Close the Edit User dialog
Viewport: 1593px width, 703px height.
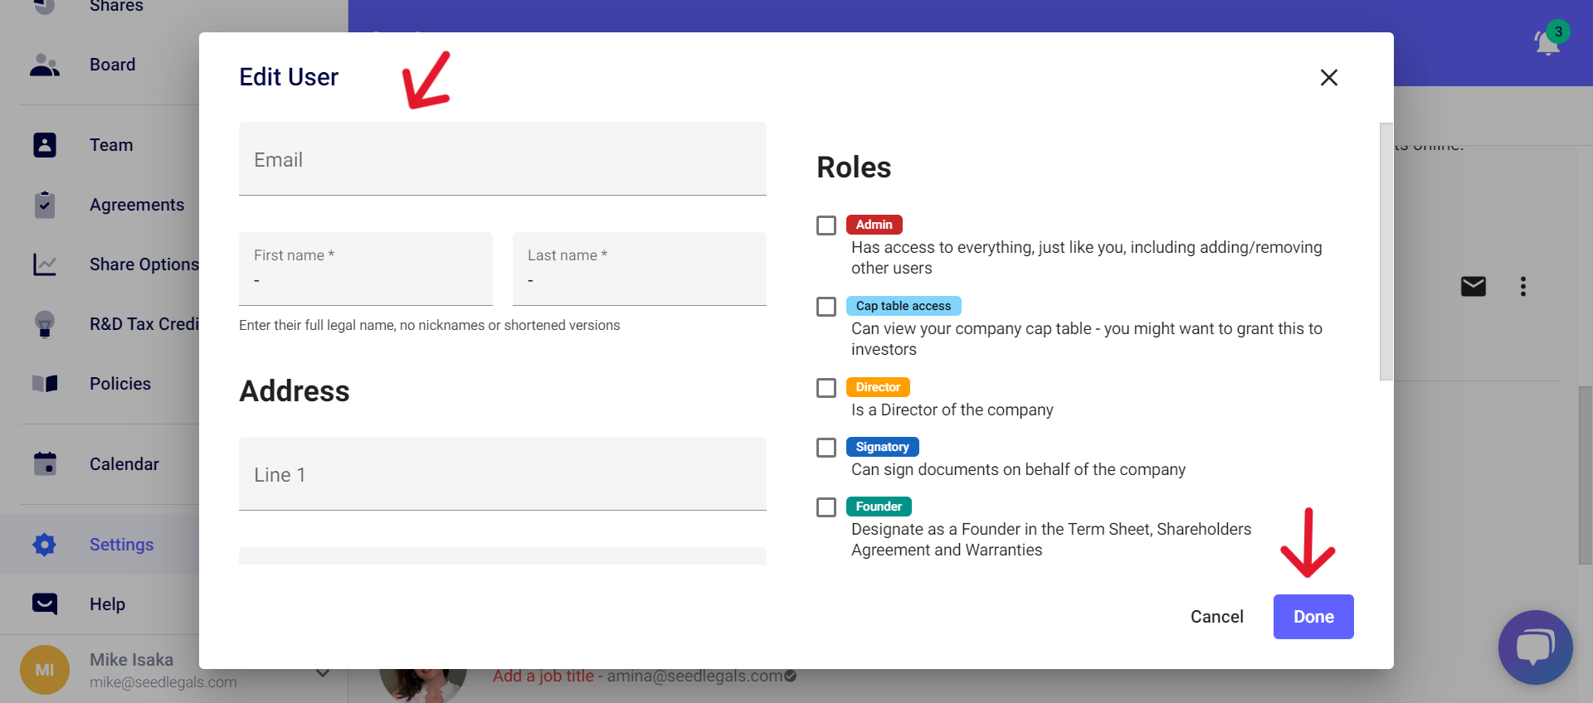1328,78
